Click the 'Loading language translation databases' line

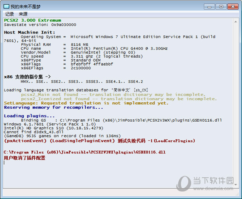pyautogui.click(x=76, y=90)
